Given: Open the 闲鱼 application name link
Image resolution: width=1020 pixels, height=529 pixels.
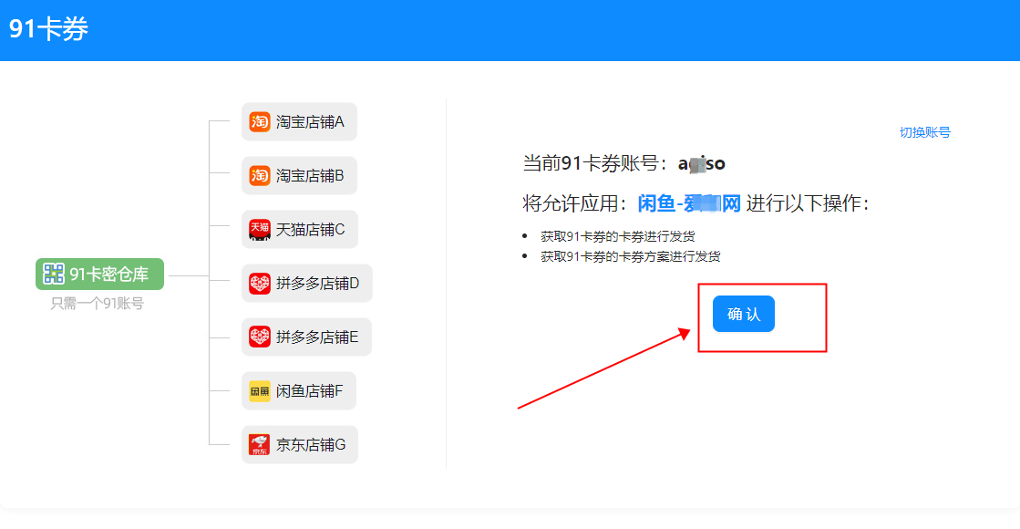Looking at the screenshot, I should (689, 203).
